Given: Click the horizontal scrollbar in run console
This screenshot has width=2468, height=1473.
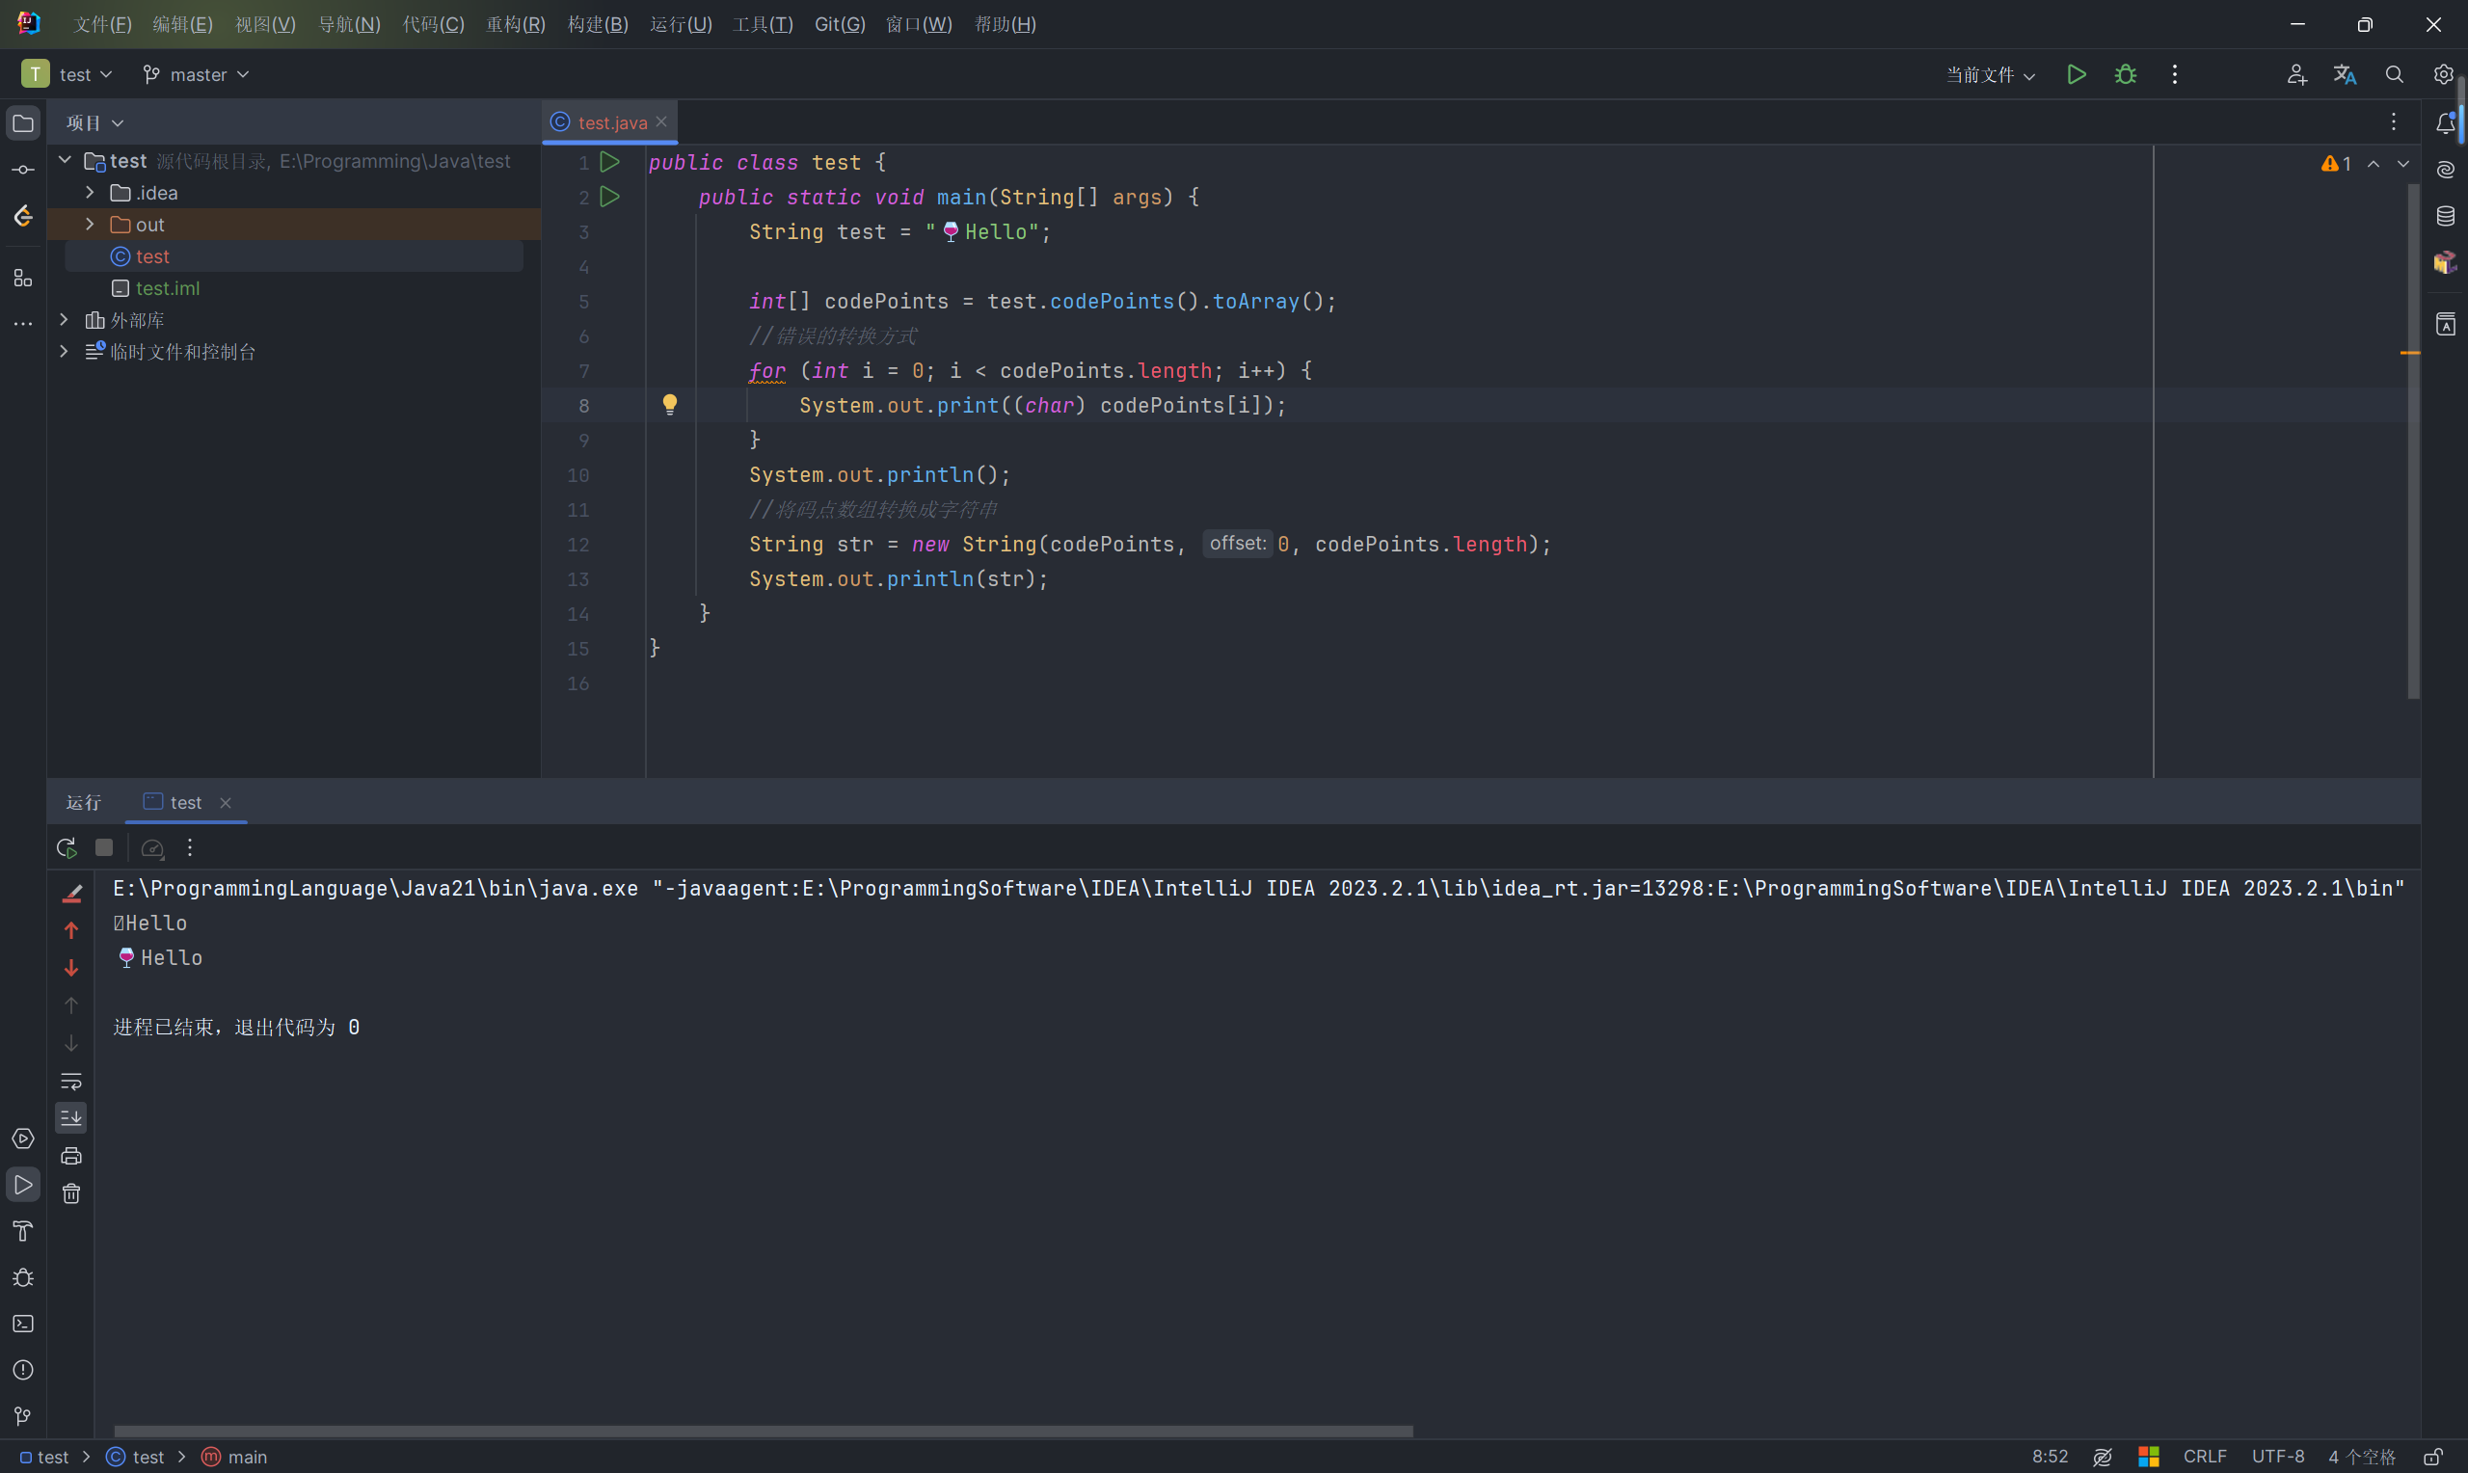Looking at the screenshot, I should coord(763,1431).
